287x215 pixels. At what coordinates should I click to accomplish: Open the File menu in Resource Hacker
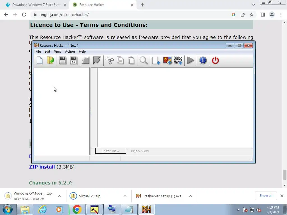point(38,52)
